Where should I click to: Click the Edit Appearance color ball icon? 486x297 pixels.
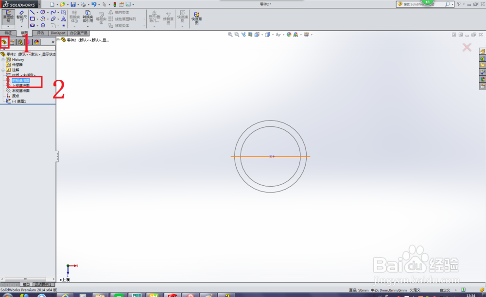289,35
